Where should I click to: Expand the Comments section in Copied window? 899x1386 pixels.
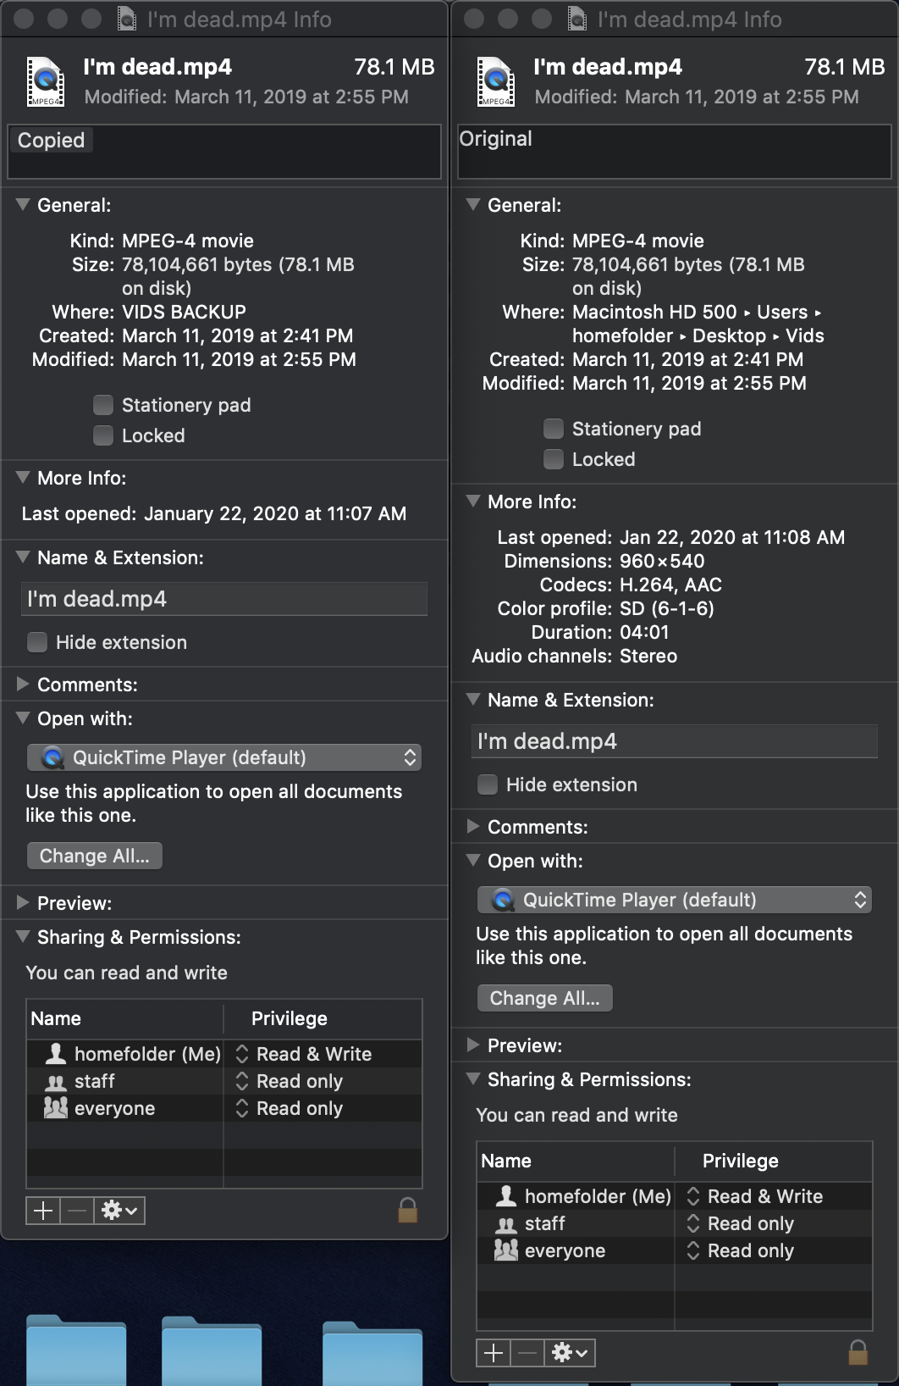point(23,684)
